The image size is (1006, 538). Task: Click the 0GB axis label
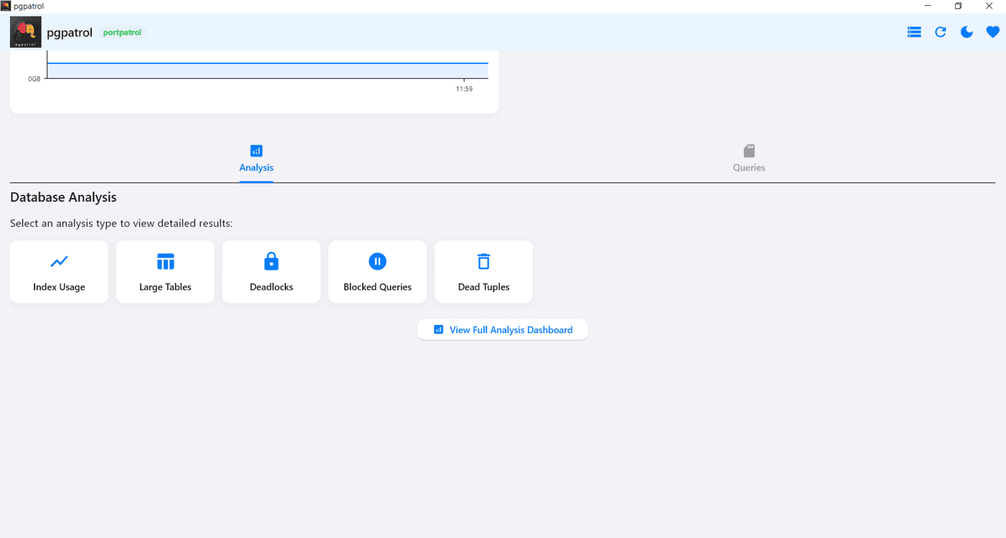[x=34, y=79]
